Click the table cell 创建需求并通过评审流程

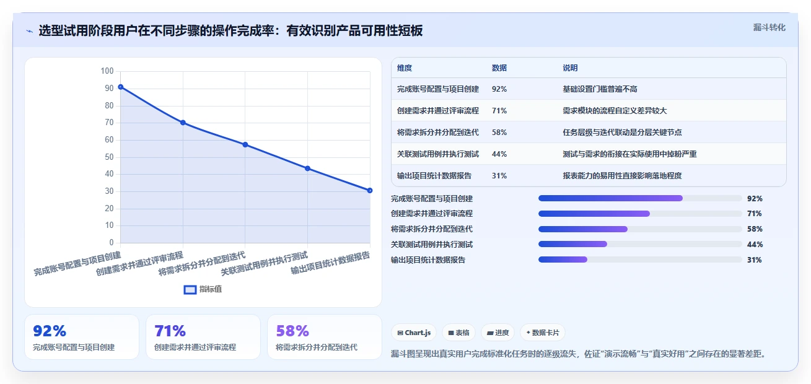coord(438,111)
